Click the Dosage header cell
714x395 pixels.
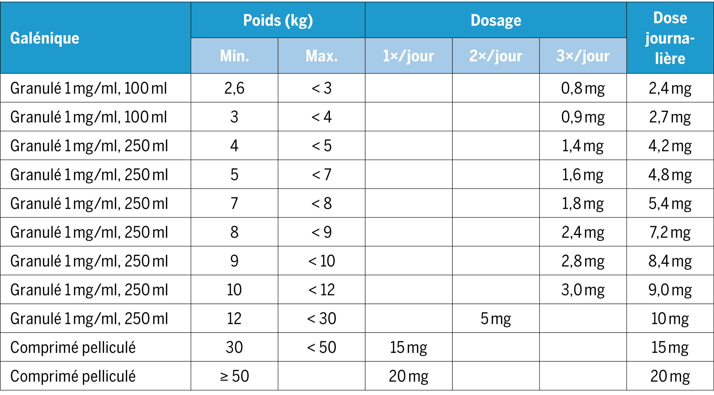(496, 20)
